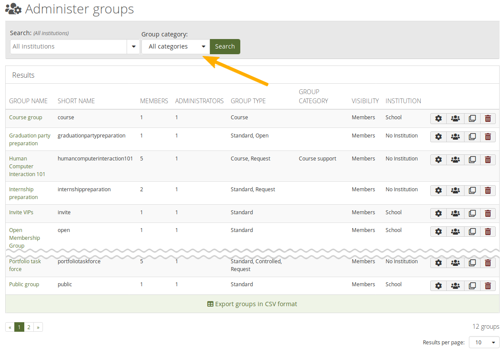504x353 pixels.
Task: Go to page 2 of results
Action: pos(29,327)
